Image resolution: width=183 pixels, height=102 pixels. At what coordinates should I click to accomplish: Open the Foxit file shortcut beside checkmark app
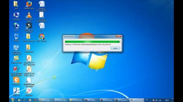pos(29,71)
